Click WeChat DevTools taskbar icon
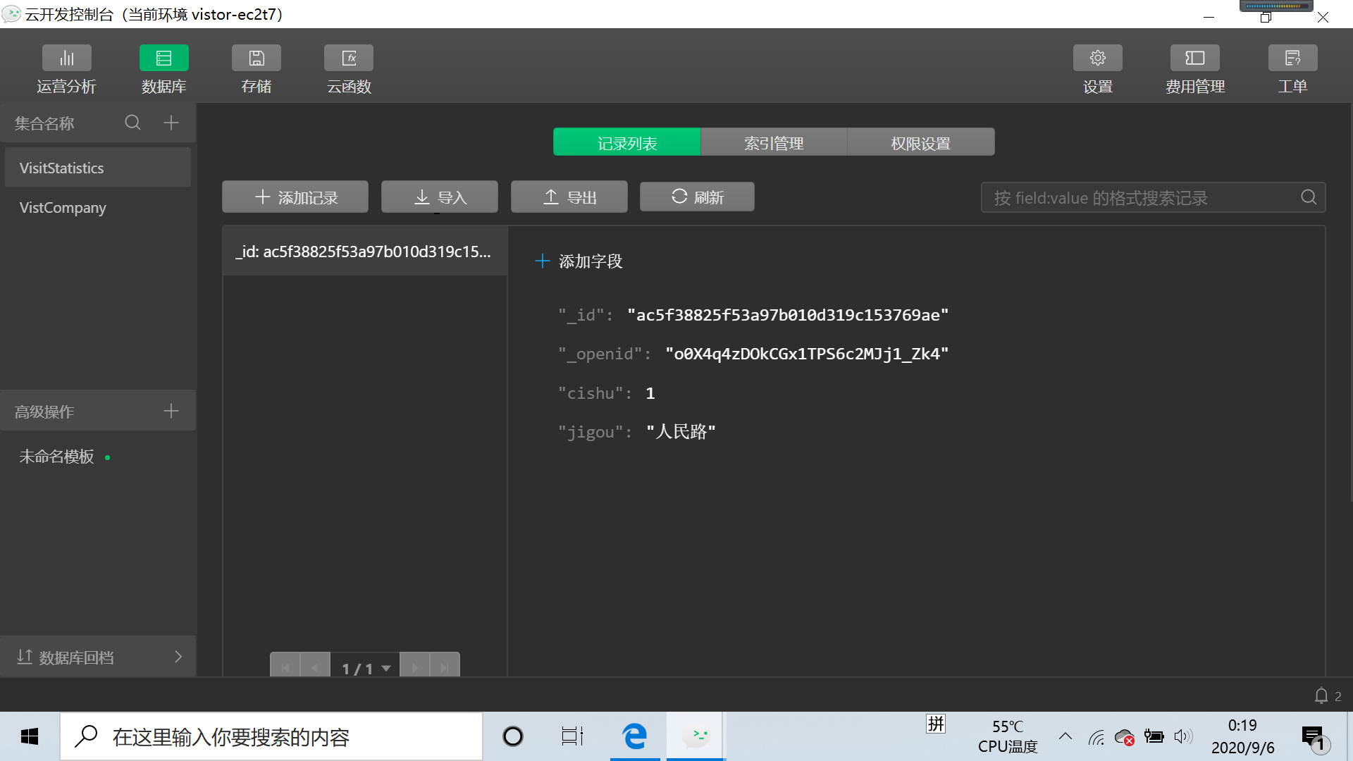1353x761 pixels. tap(696, 737)
